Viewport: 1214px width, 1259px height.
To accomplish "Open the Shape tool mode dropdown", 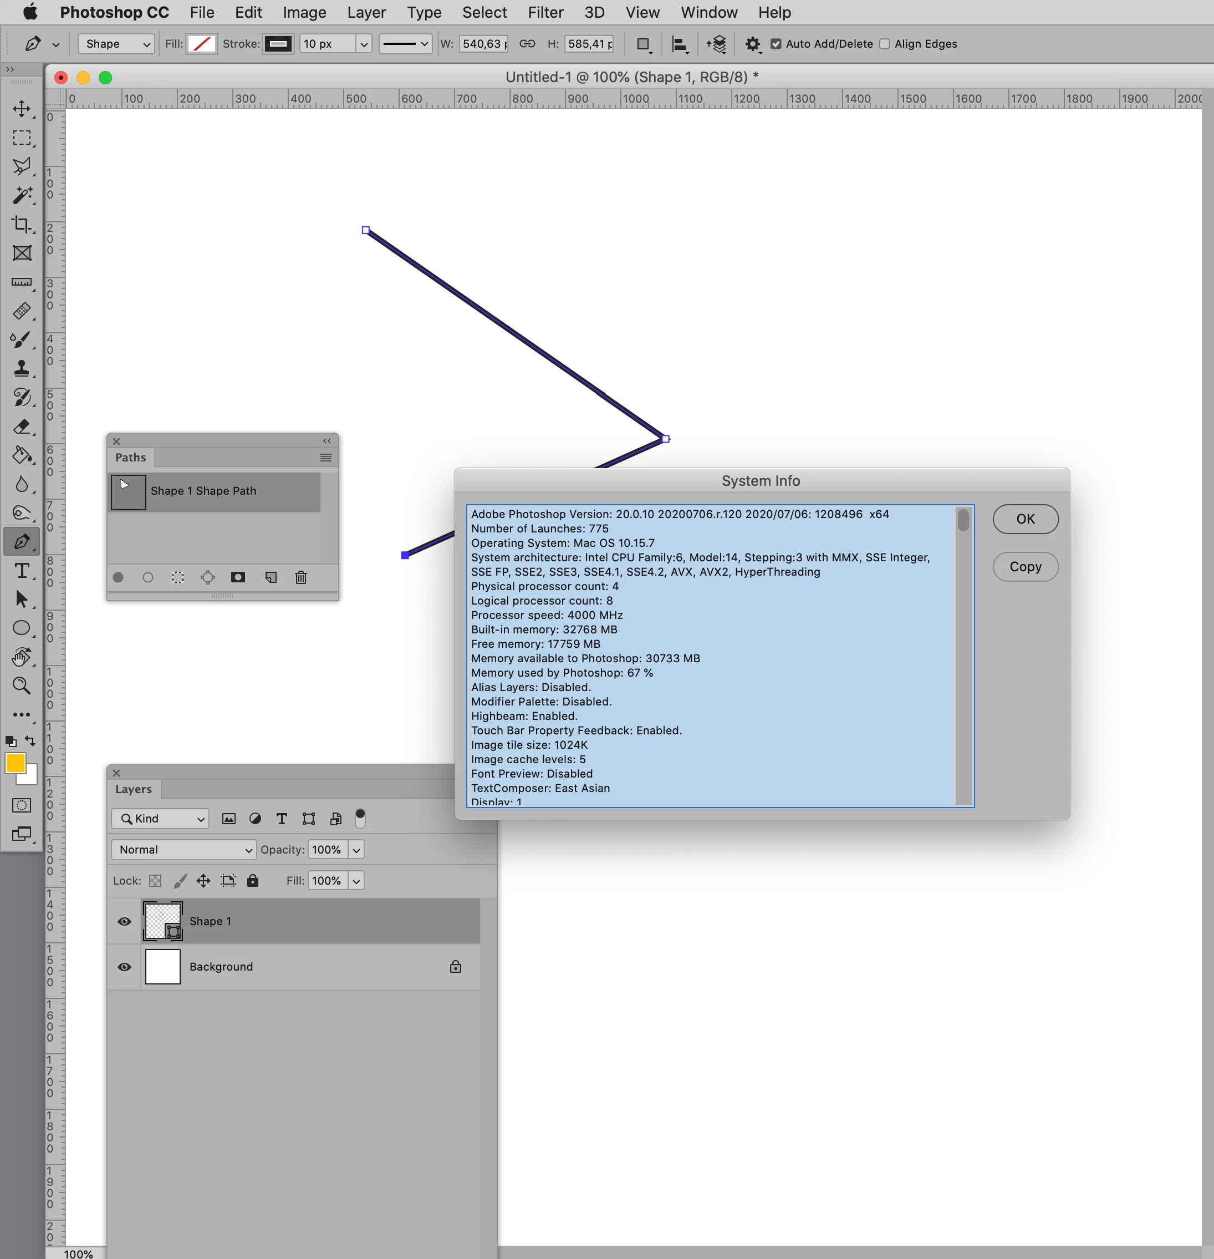I will pyautogui.click(x=116, y=44).
